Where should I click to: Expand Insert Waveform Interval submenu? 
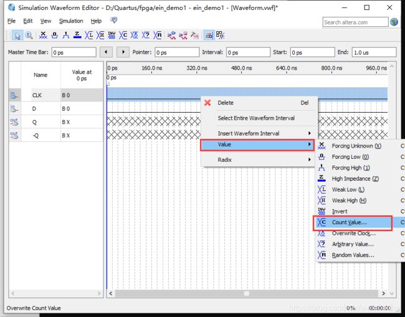tap(259, 133)
